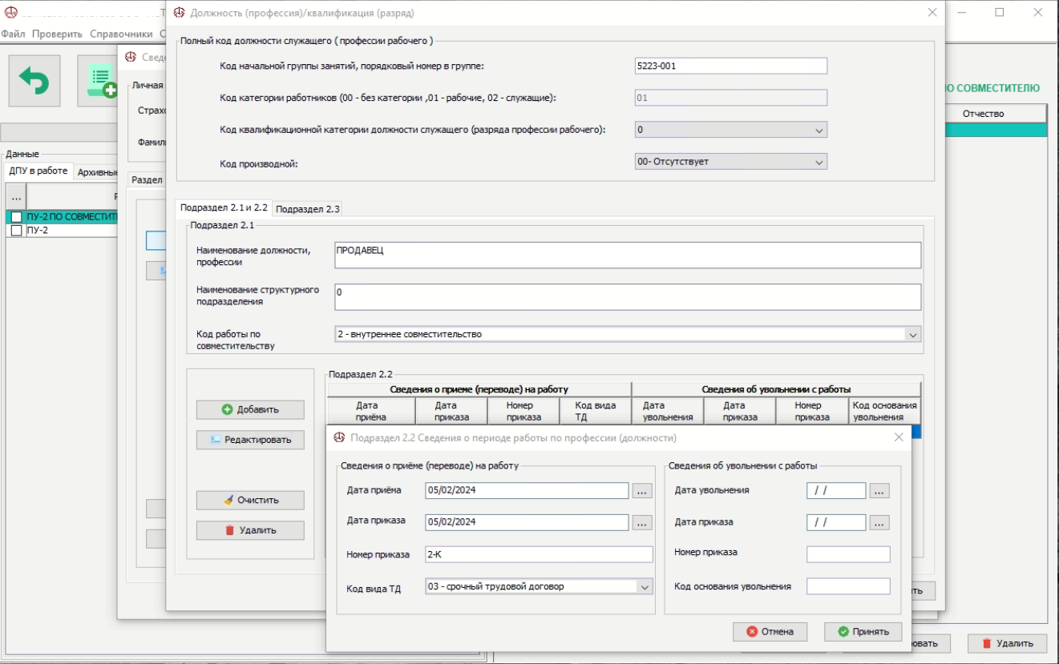Click the Дата приёма input field

[x=527, y=490]
